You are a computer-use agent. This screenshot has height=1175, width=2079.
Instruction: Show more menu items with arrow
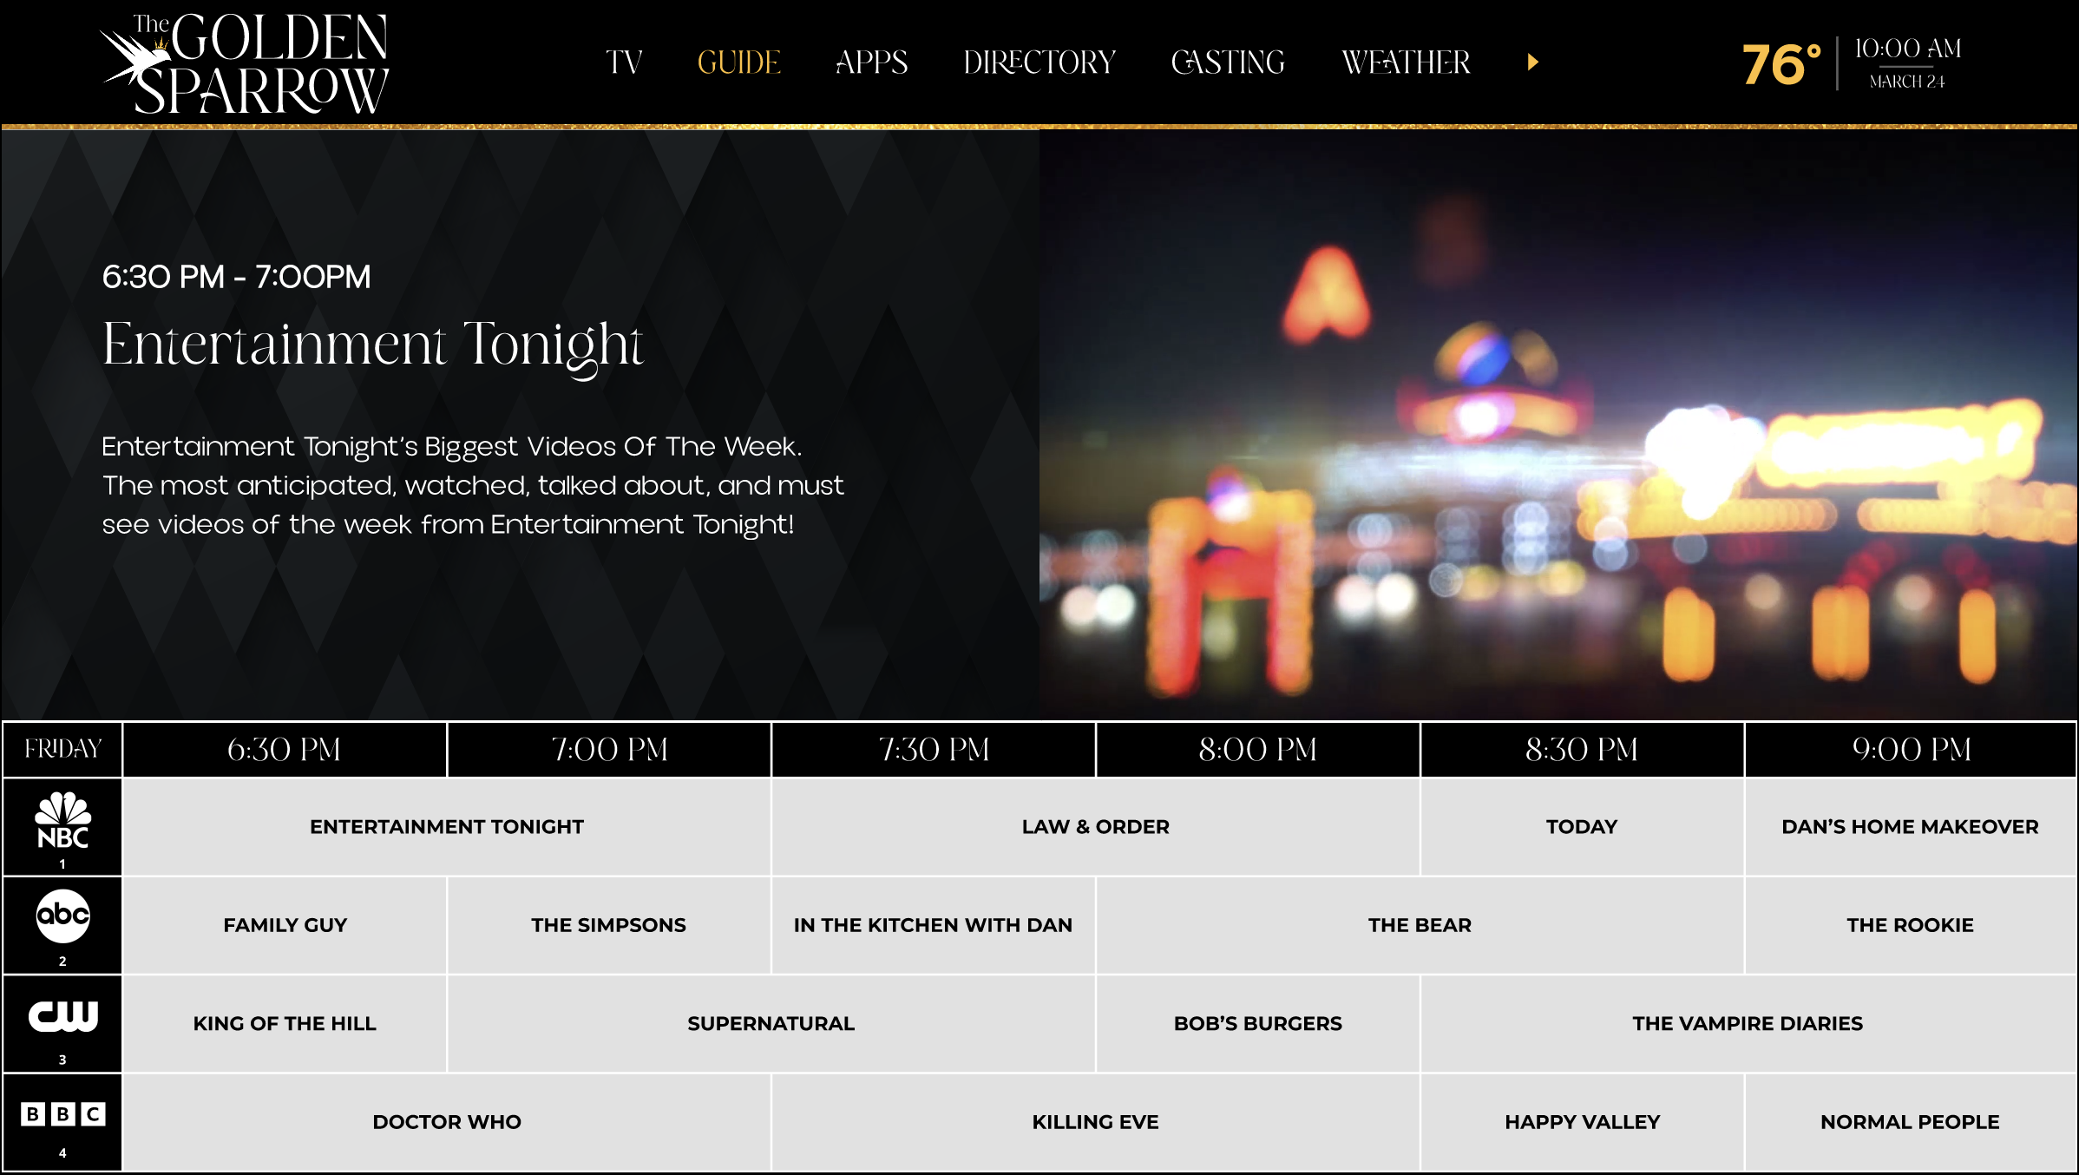click(1533, 62)
